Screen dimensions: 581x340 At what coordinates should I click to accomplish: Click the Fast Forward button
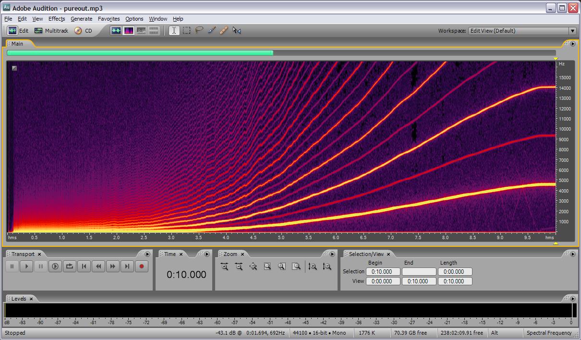113,266
